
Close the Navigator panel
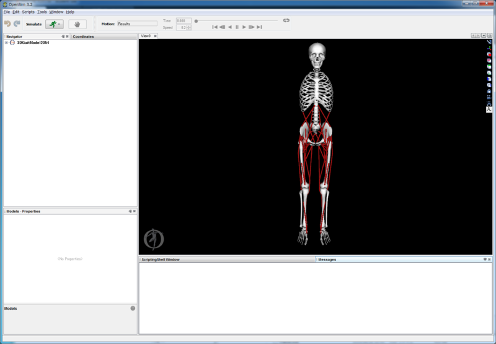click(x=67, y=37)
